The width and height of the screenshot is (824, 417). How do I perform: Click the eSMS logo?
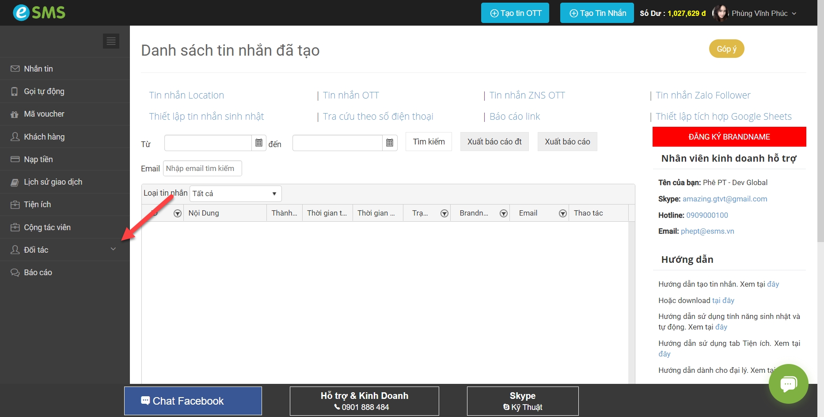coord(39,12)
